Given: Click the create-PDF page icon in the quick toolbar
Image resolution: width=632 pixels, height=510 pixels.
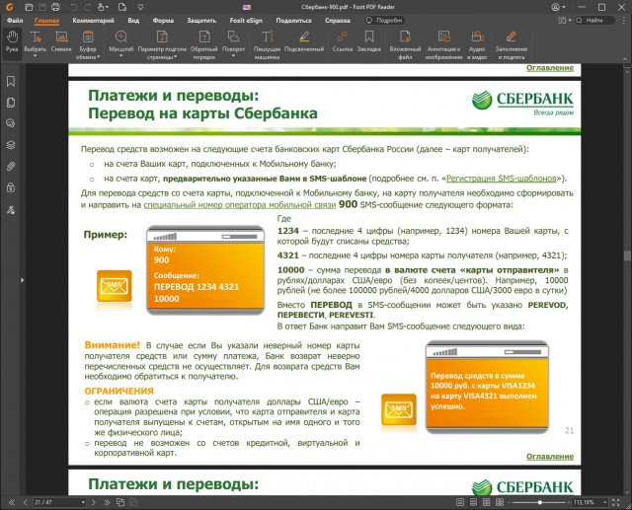Looking at the screenshot, I should [x=122, y=7].
